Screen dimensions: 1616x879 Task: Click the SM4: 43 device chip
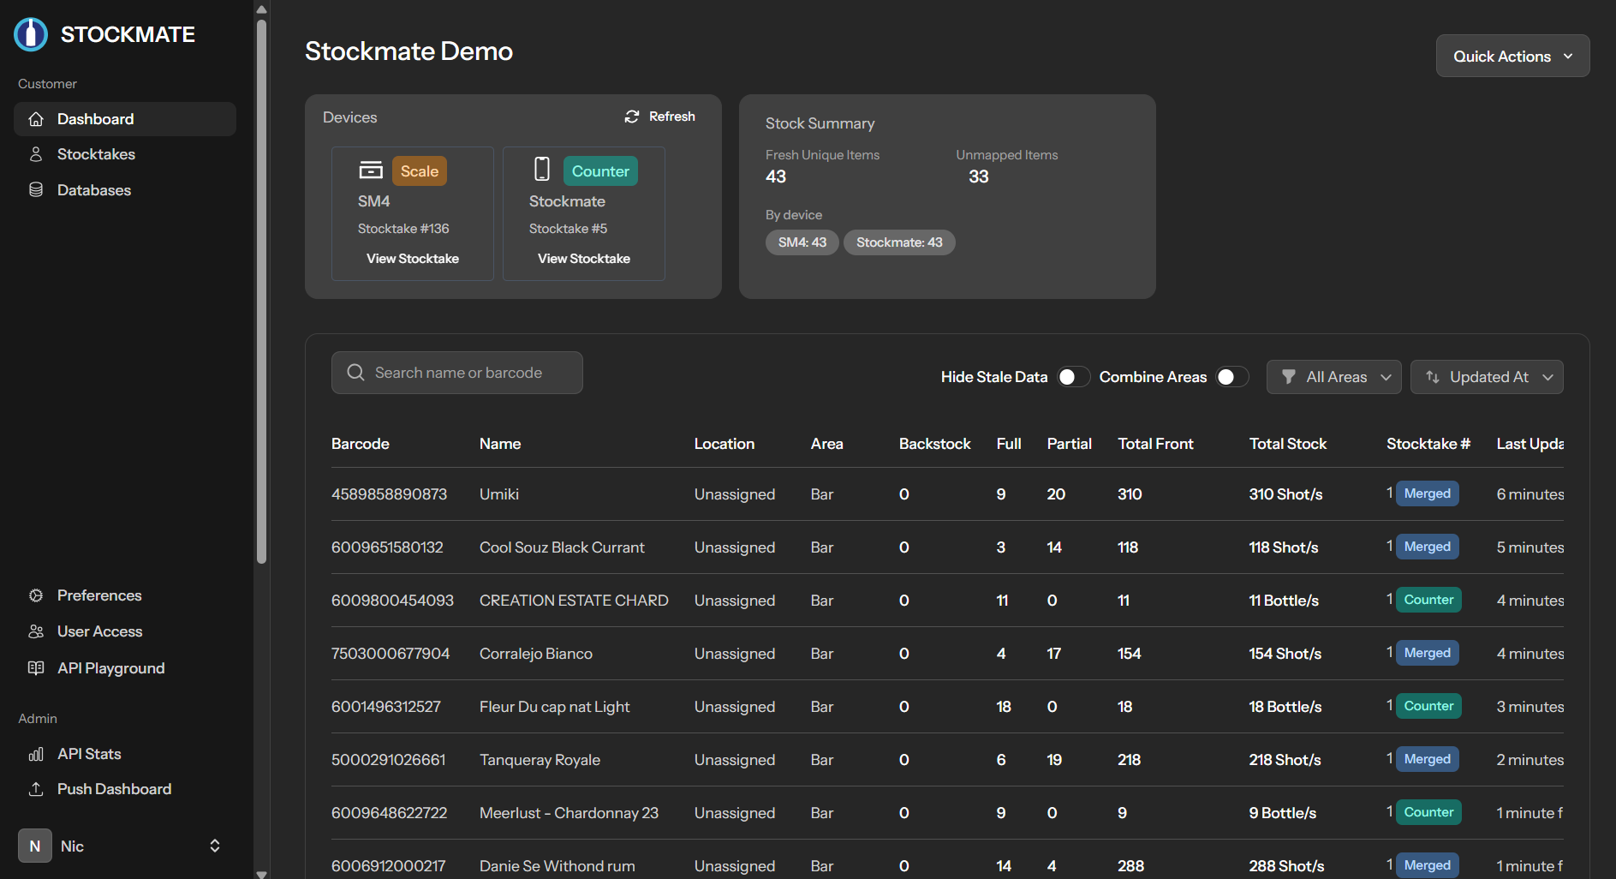click(x=802, y=242)
